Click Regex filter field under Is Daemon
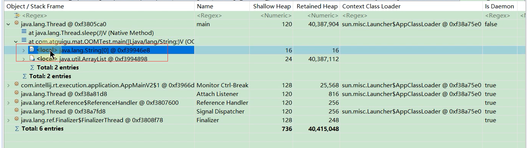 click(x=500, y=16)
